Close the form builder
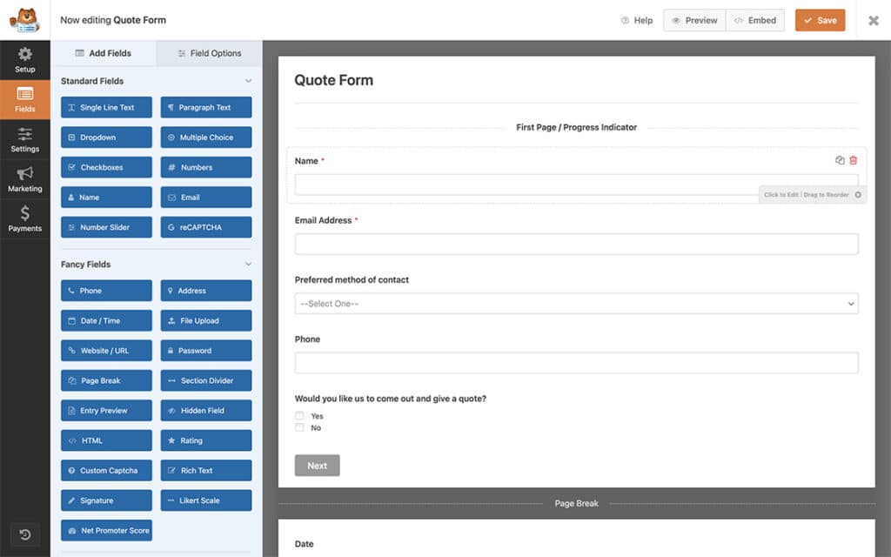The height and width of the screenshot is (557, 891). tap(874, 21)
